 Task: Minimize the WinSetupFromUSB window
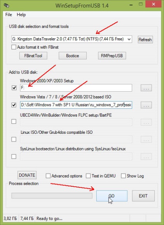coord(131,5)
